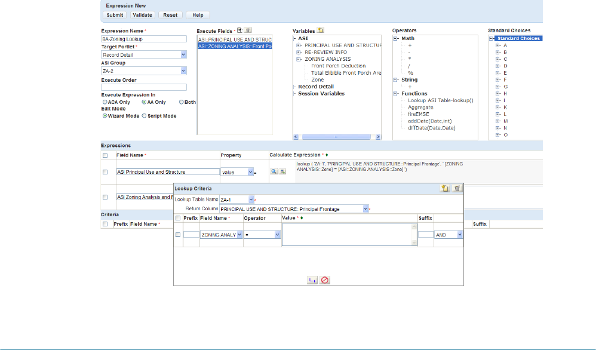The image size is (596, 350).
Task: Expand Standard Choices letter M
Action: tap(498, 121)
